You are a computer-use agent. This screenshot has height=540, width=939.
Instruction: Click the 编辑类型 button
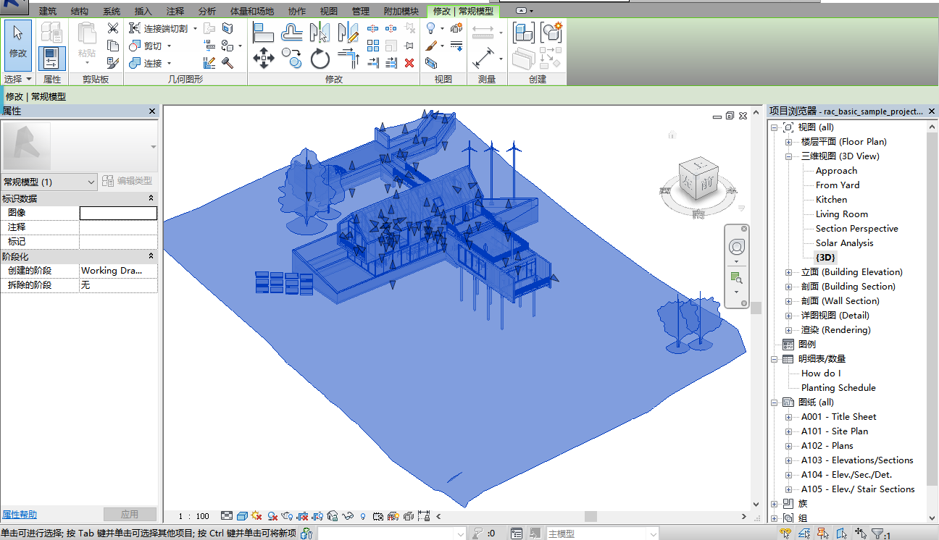[x=128, y=182]
